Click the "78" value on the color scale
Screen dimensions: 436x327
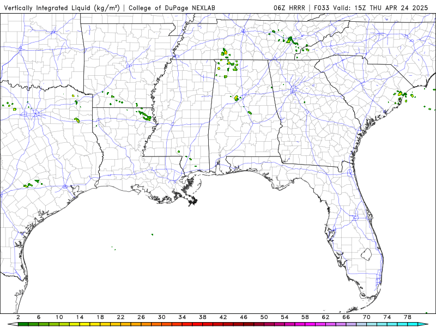[408, 317]
